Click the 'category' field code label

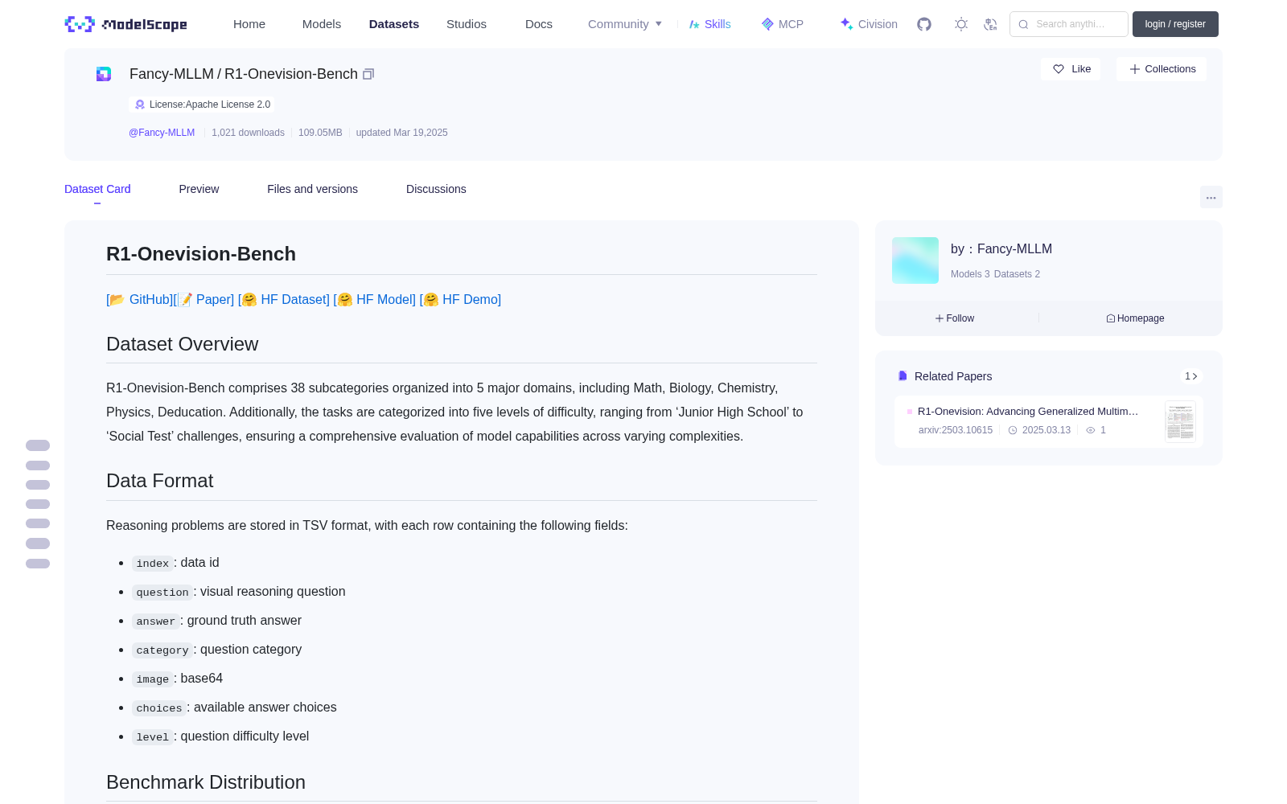(x=162, y=650)
